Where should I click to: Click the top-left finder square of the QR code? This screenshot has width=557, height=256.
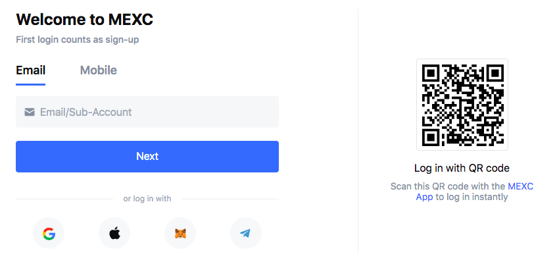tap(431, 73)
